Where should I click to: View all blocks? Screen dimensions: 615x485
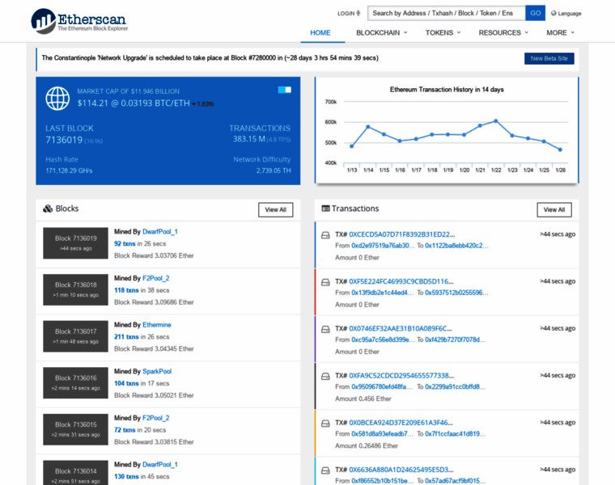tap(275, 209)
